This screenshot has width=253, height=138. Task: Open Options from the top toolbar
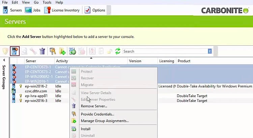[x=95, y=10]
